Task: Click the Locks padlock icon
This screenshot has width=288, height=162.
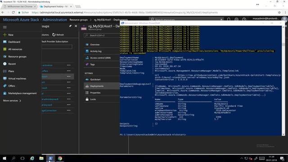Action: point(87,99)
